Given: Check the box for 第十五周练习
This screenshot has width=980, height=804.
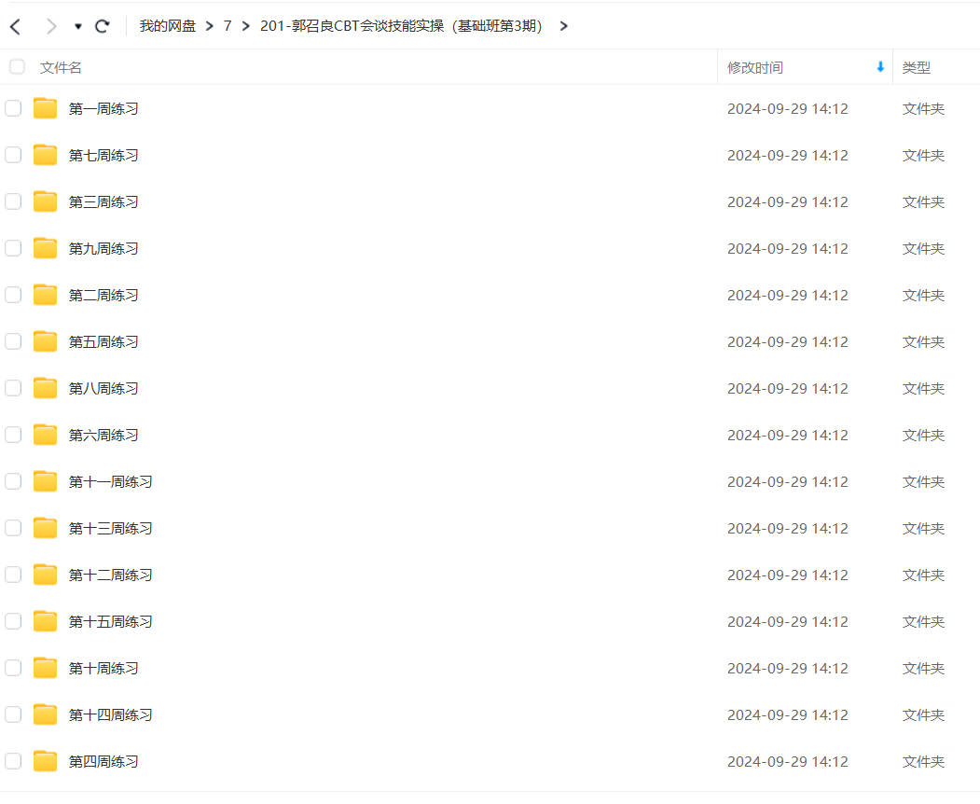Looking at the screenshot, I should (x=13, y=621).
